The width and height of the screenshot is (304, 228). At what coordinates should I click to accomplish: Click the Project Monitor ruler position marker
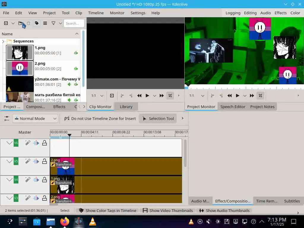(188, 85)
